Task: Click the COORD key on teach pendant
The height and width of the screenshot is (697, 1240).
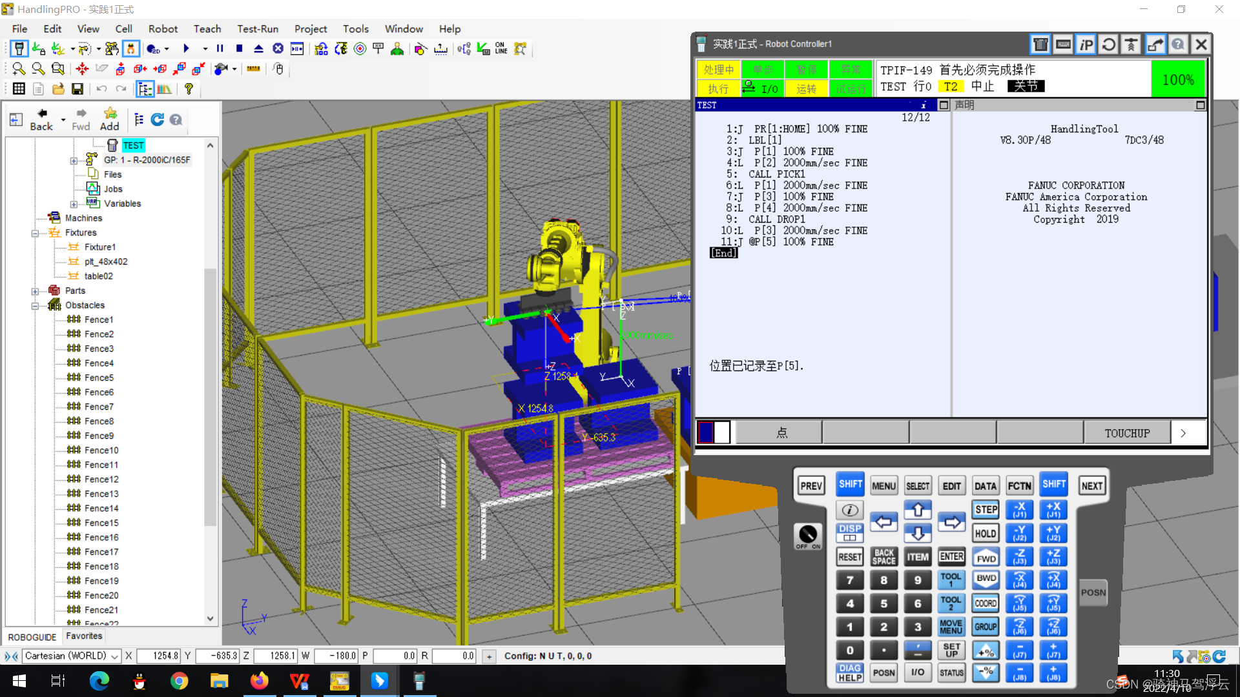Action: coord(986,603)
